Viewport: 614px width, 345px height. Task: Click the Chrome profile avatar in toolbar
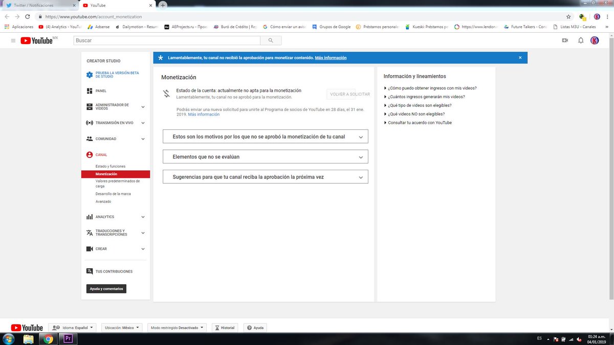pyautogui.click(x=597, y=16)
